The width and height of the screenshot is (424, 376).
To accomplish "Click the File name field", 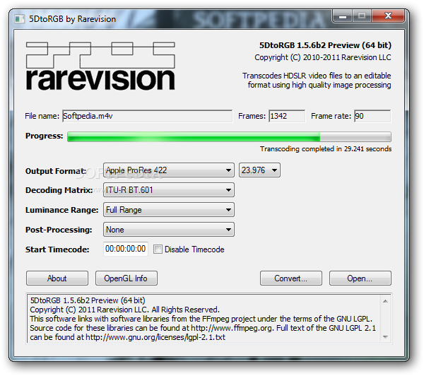I will point(147,116).
